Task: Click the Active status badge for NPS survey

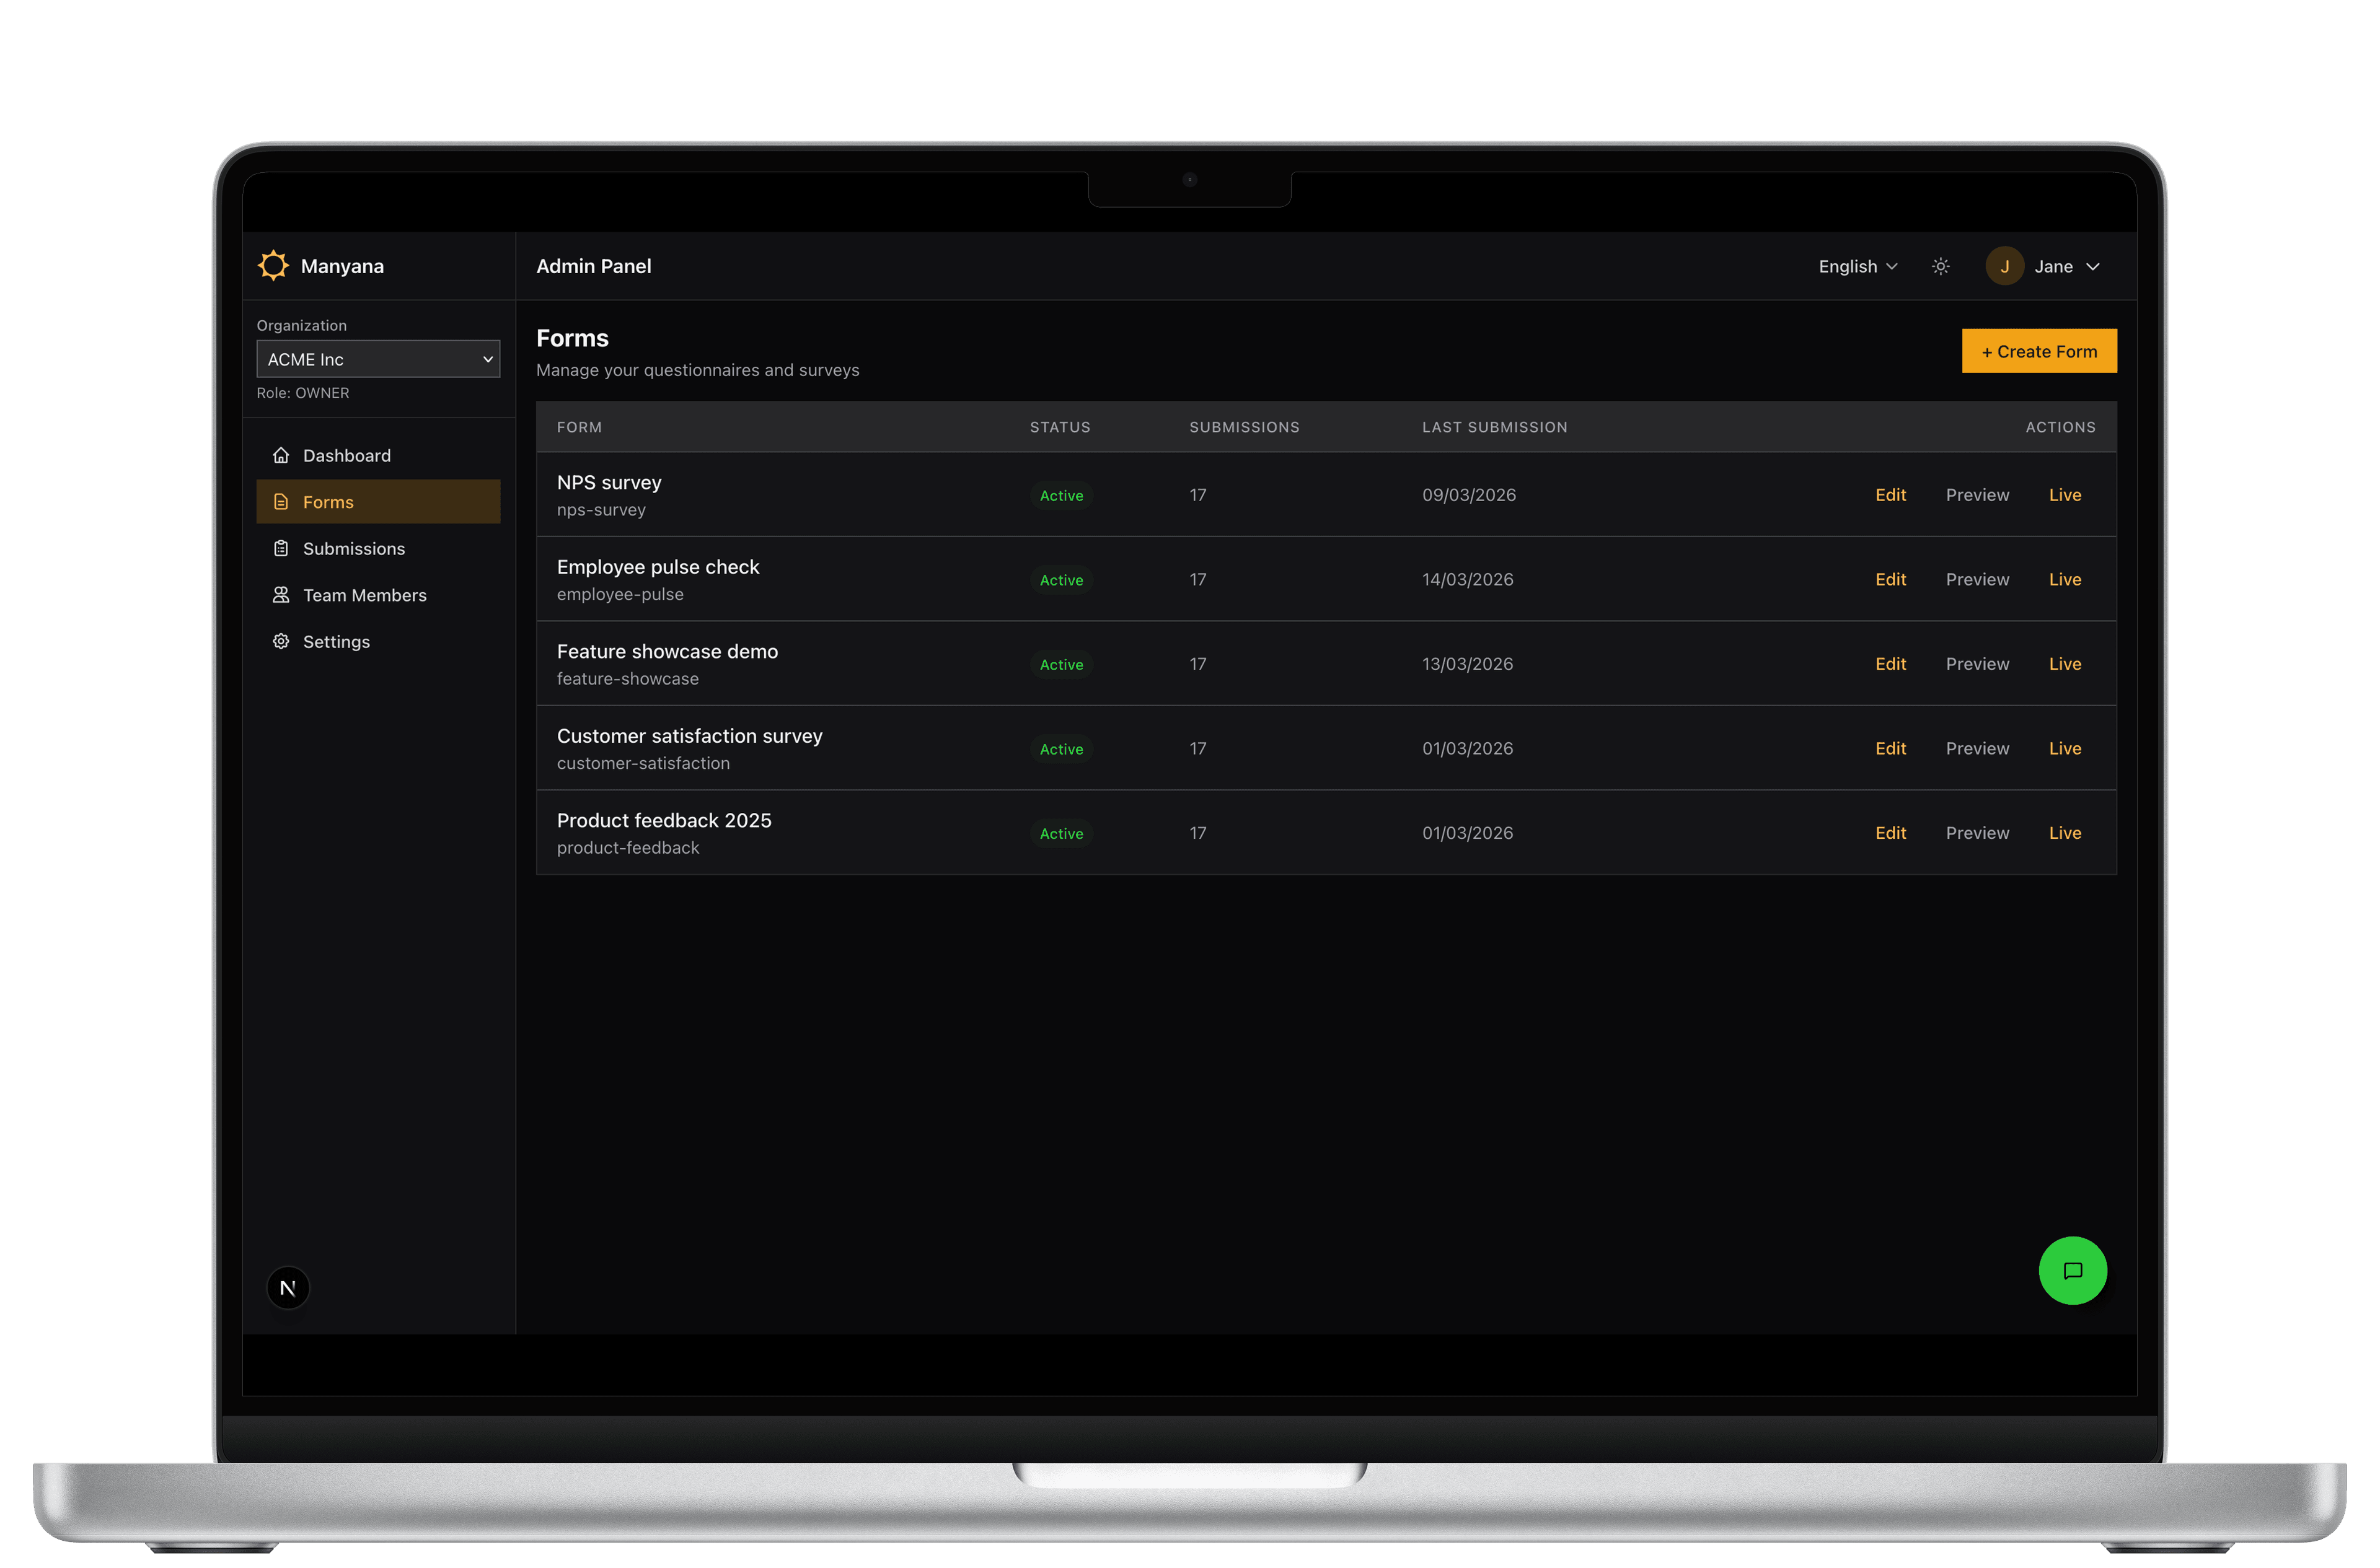Action: pos(1060,495)
